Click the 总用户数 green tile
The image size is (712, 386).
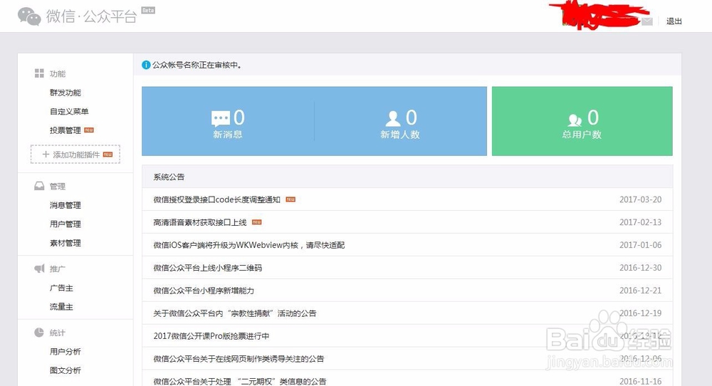[582, 121]
